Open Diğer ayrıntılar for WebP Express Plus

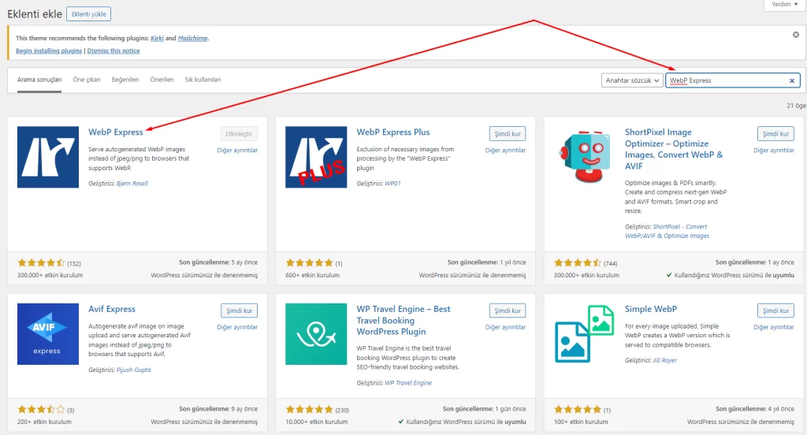coord(505,151)
